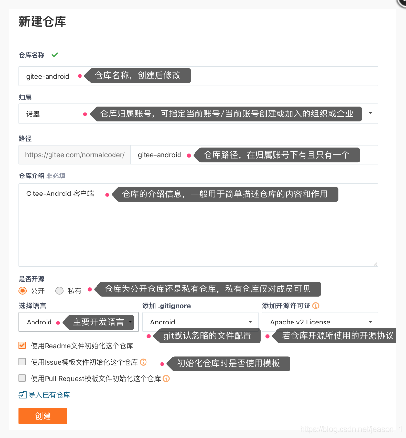Viewport: 406px width, 438px height.
Task: Click info icon after Pull Request模板 option
Action: click(166, 378)
